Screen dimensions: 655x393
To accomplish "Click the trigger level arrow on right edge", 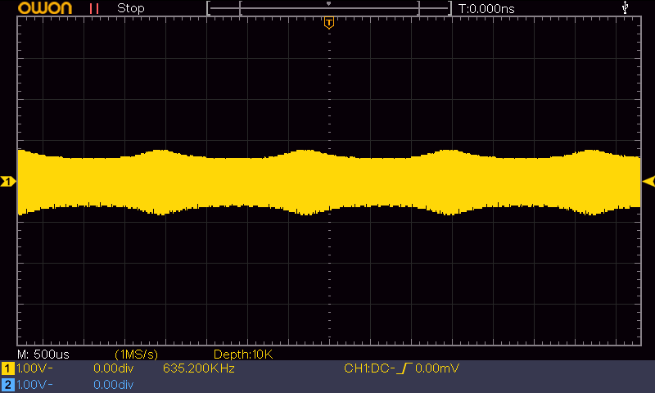I will (x=648, y=181).
